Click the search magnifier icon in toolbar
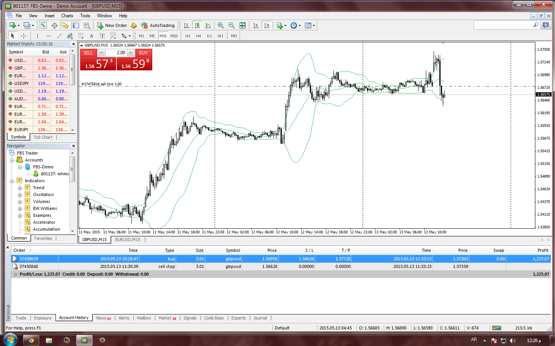This screenshot has width=555, height=346. click(536, 25)
